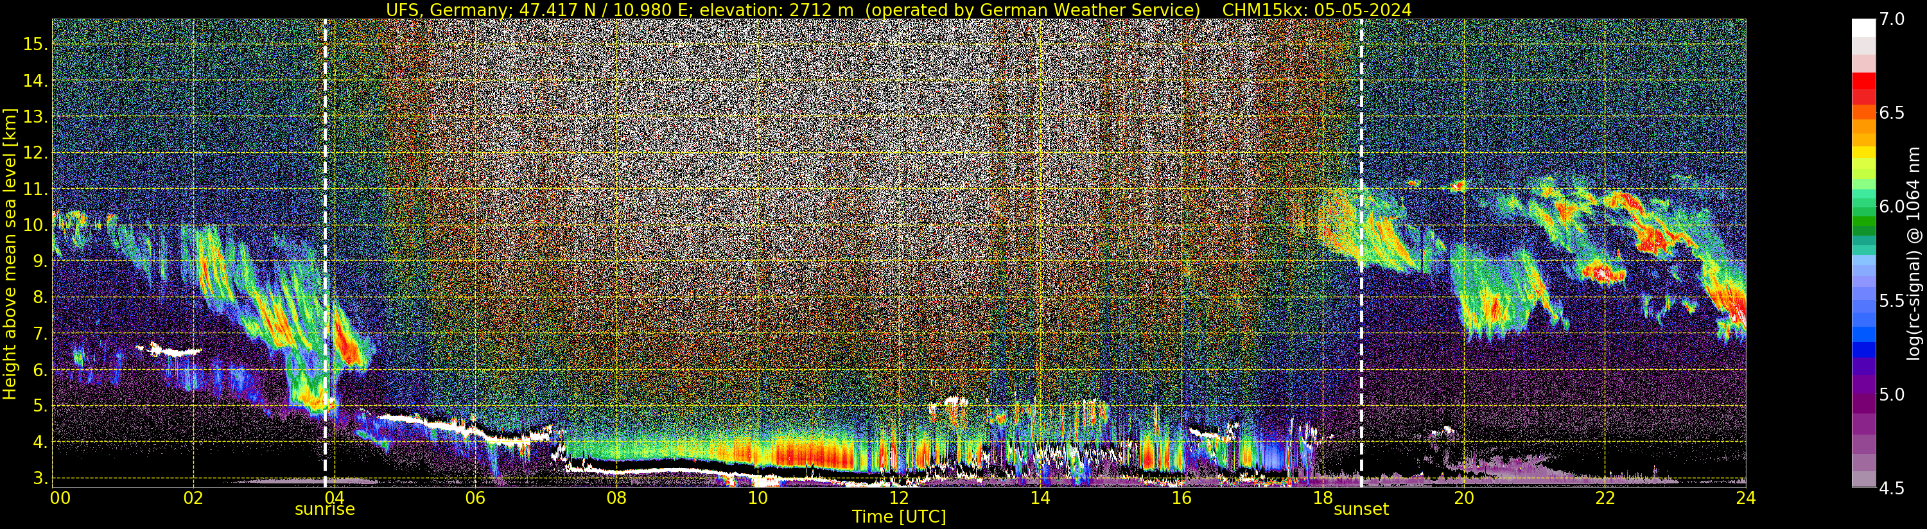Click the '6.' height tick label

pyautogui.click(x=40, y=370)
